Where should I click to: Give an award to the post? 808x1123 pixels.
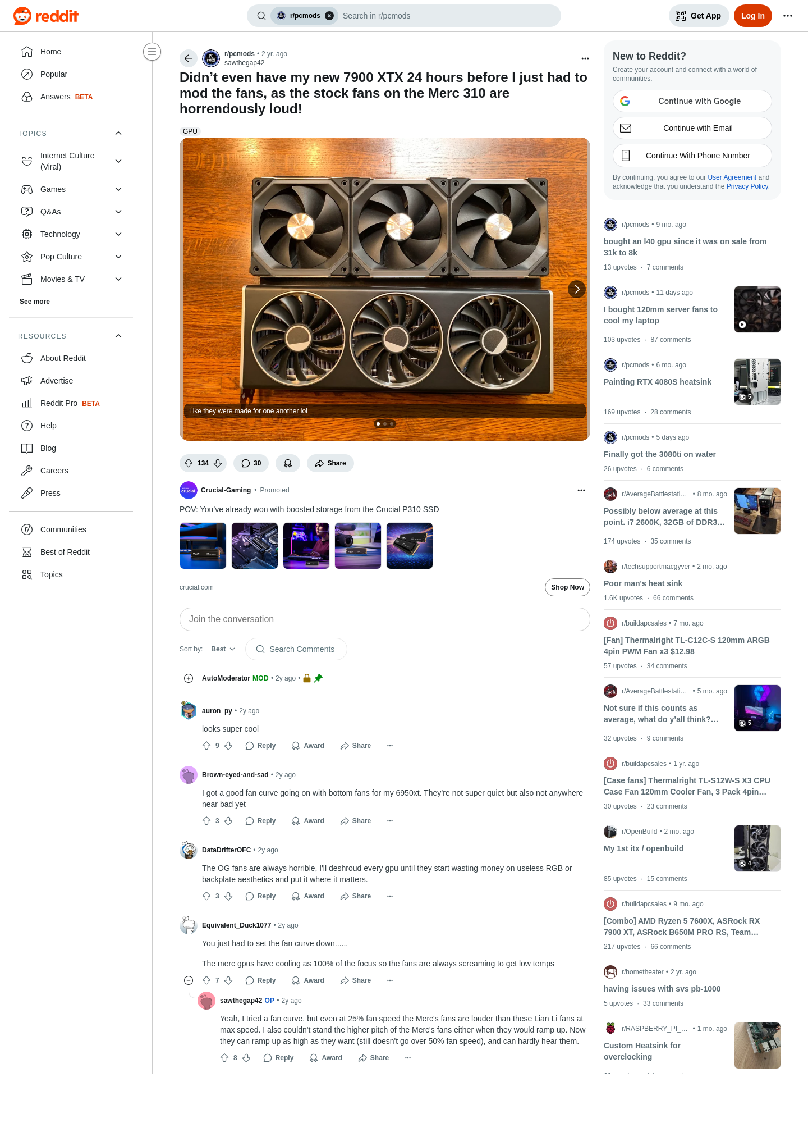point(288,463)
